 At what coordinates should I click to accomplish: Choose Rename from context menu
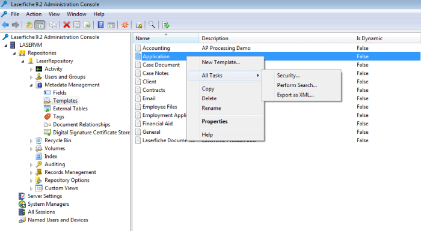coord(226,108)
